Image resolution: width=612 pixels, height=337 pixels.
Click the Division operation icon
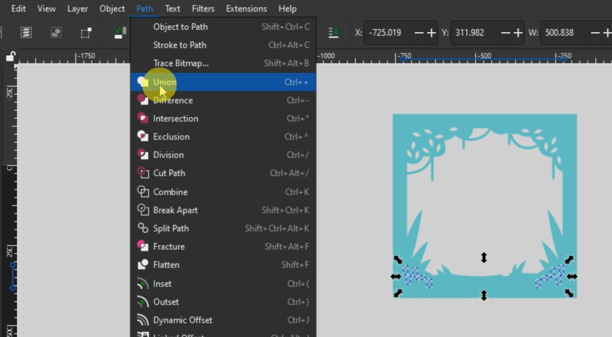142,155
